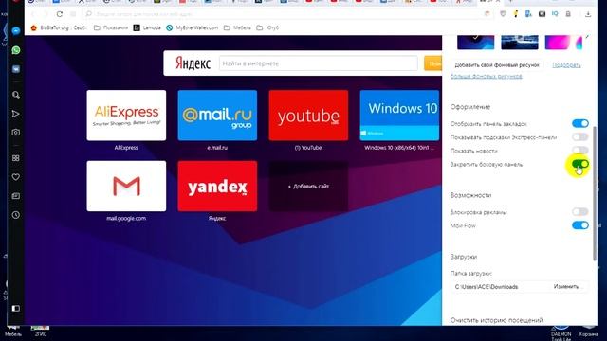This screenshot has width=607, height=341.
Task: Click the 2ГИС desktop shortcut
Action: pos(40,331)
